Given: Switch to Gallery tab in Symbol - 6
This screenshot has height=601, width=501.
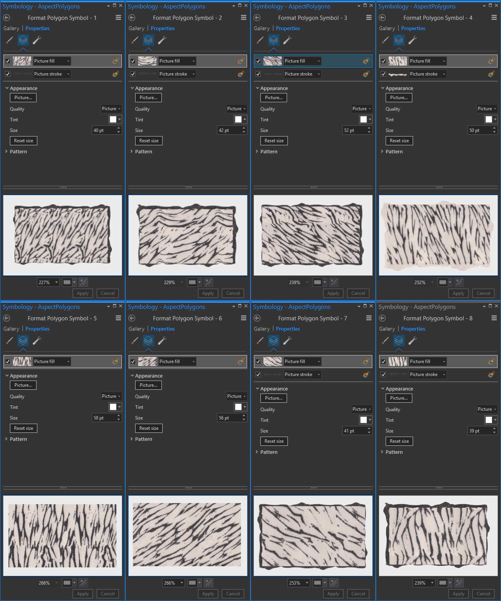Looking at the screenshot, I should click(136, 329).
